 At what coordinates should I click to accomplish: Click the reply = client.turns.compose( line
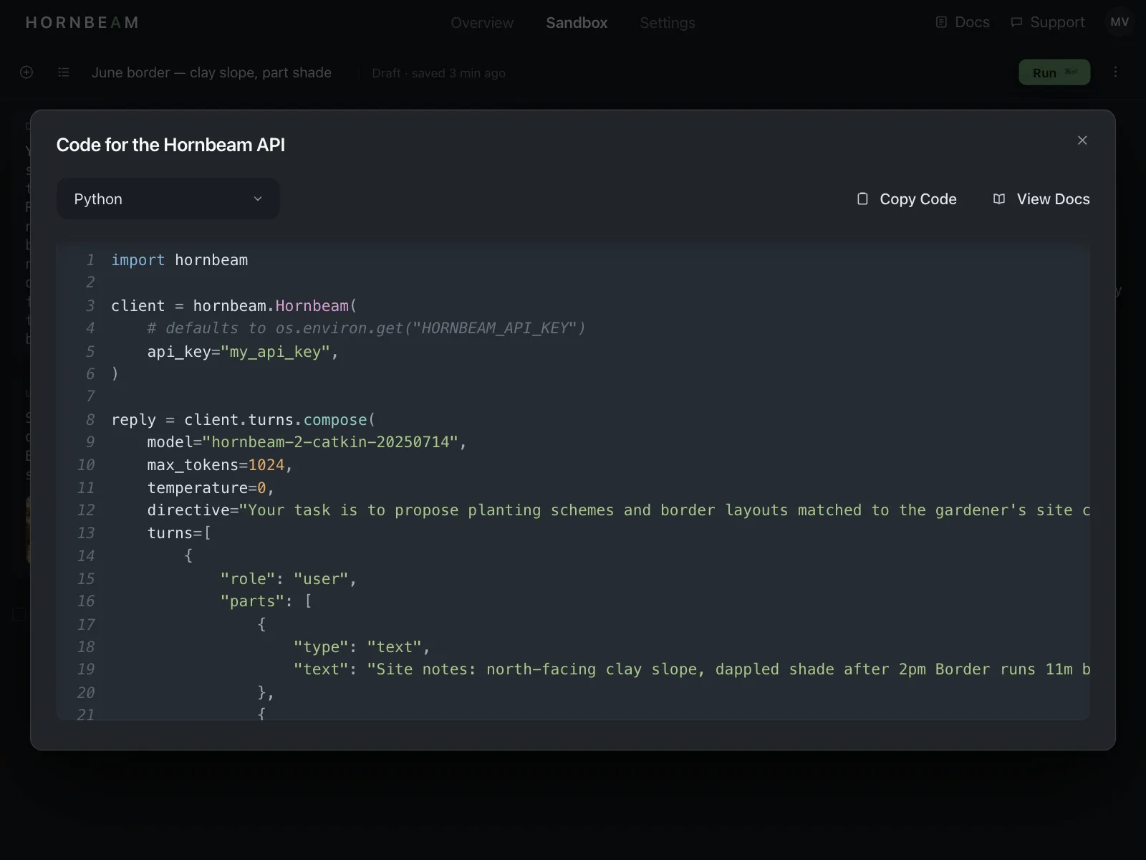[244, 420]
